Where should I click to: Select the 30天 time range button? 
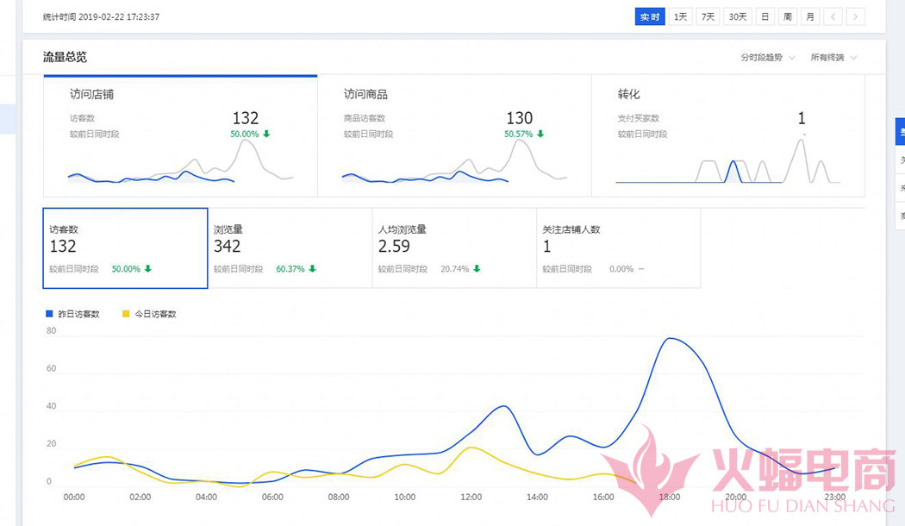737,16
